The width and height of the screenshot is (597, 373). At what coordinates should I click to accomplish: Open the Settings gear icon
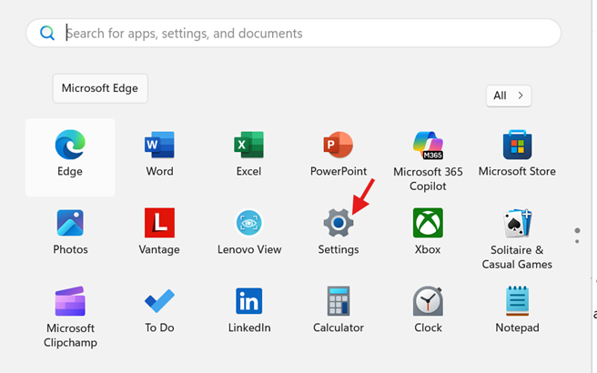pyautogui.click(x=338, y=224)
